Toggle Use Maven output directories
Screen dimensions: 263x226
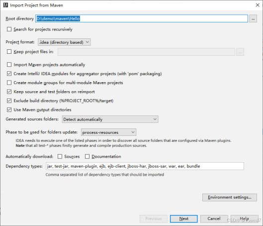(9, 110)
